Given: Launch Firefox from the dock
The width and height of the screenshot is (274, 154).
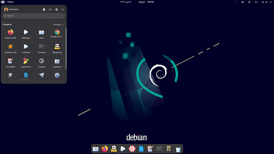Looking at the screenshot, I should pyautogui.click(x=105, y=149).
